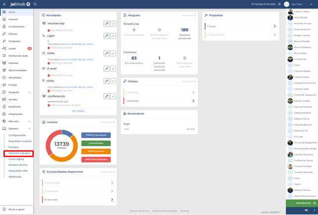Viewport: 318px width, 215px height.
Task: Click orange 'Expirando' legend badge
Action: [96, 151]
